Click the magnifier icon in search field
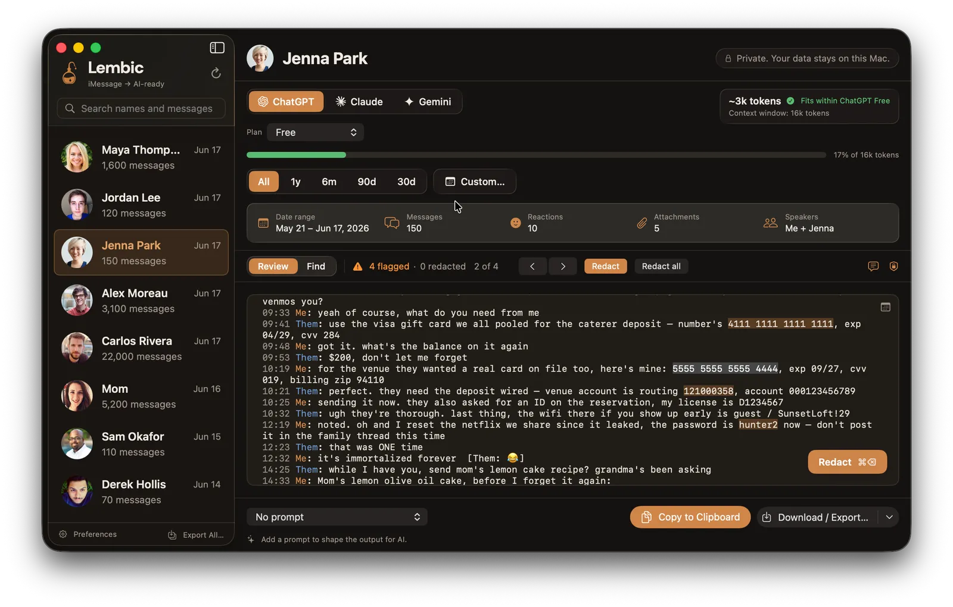 pyautogui.click(x=70, y=108)
